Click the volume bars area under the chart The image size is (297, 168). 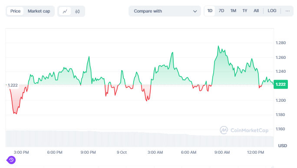tap(140, 139)
